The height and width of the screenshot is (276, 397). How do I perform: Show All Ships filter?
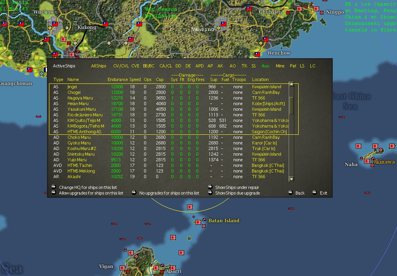point(98,66)
